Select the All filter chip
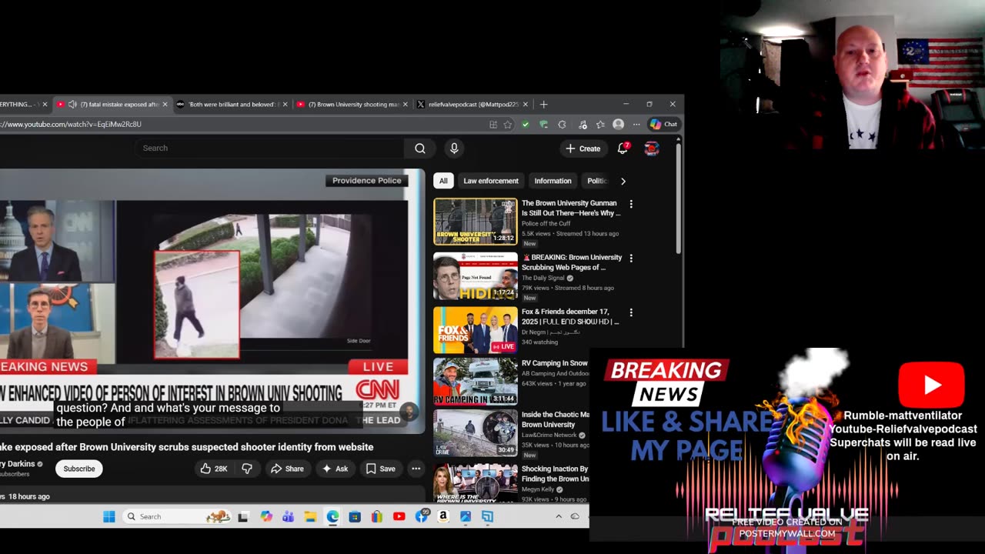This screenshot has height=554, width=985. click(x=443, y=181)
